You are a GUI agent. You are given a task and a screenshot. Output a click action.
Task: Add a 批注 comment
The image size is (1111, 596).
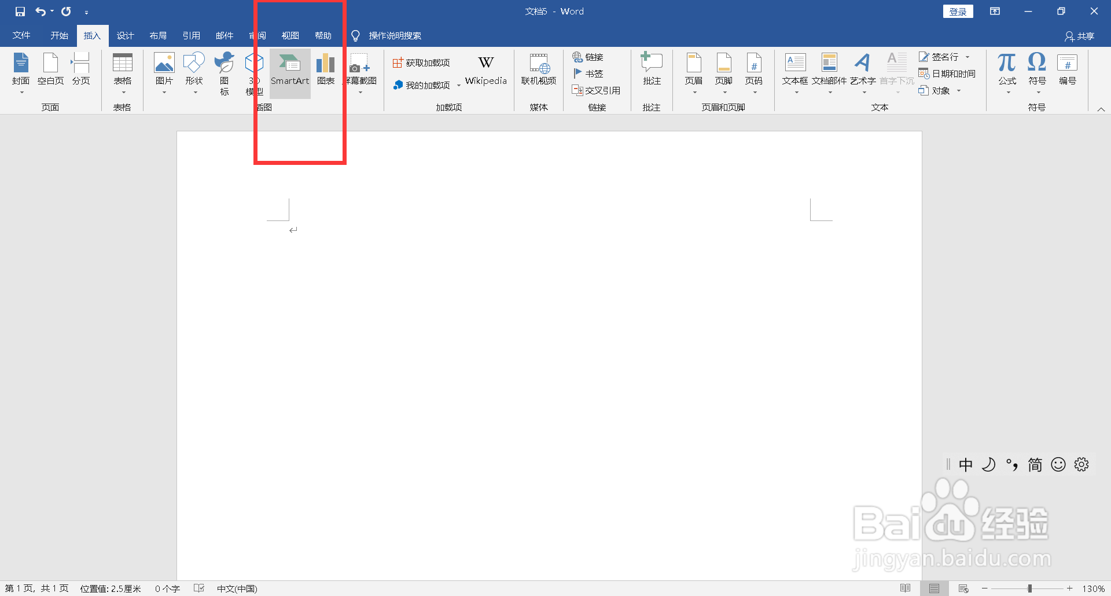(652, 69)
